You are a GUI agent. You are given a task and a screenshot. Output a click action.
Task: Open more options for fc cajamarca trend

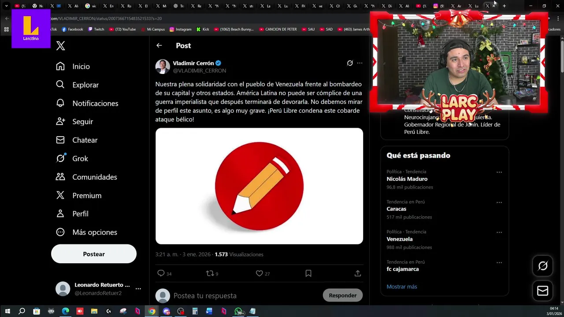pyautogui.click(x=499, y=262)
